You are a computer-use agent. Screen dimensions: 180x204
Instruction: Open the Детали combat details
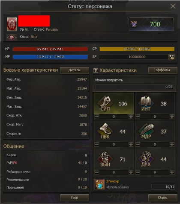[75, 70]
